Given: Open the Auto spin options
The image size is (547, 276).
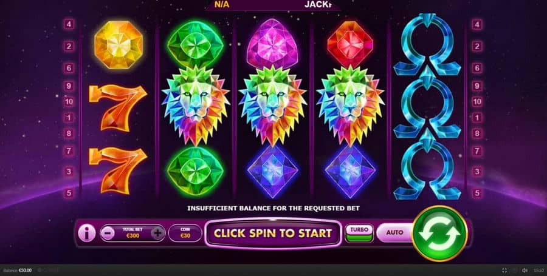Looking at the screenshot, I should pyautogui.click(x=394, y=232).
